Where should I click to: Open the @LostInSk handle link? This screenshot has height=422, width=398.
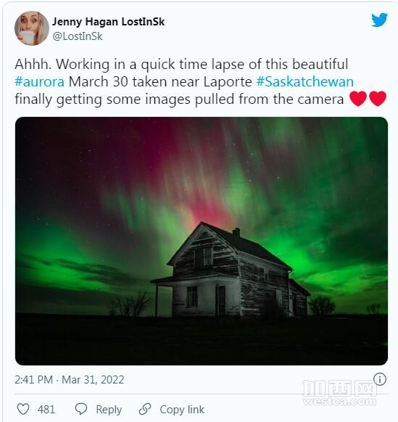[x=78, y=36]
